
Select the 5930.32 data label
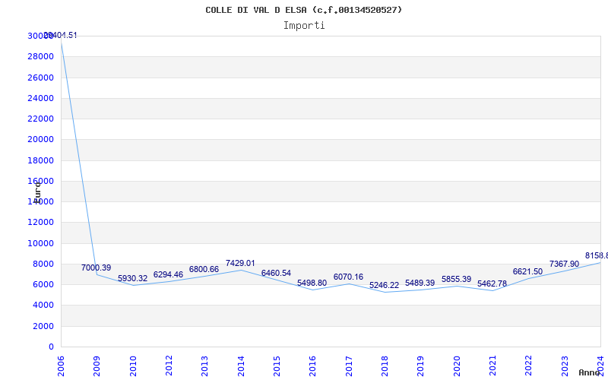tap(132, 278)
